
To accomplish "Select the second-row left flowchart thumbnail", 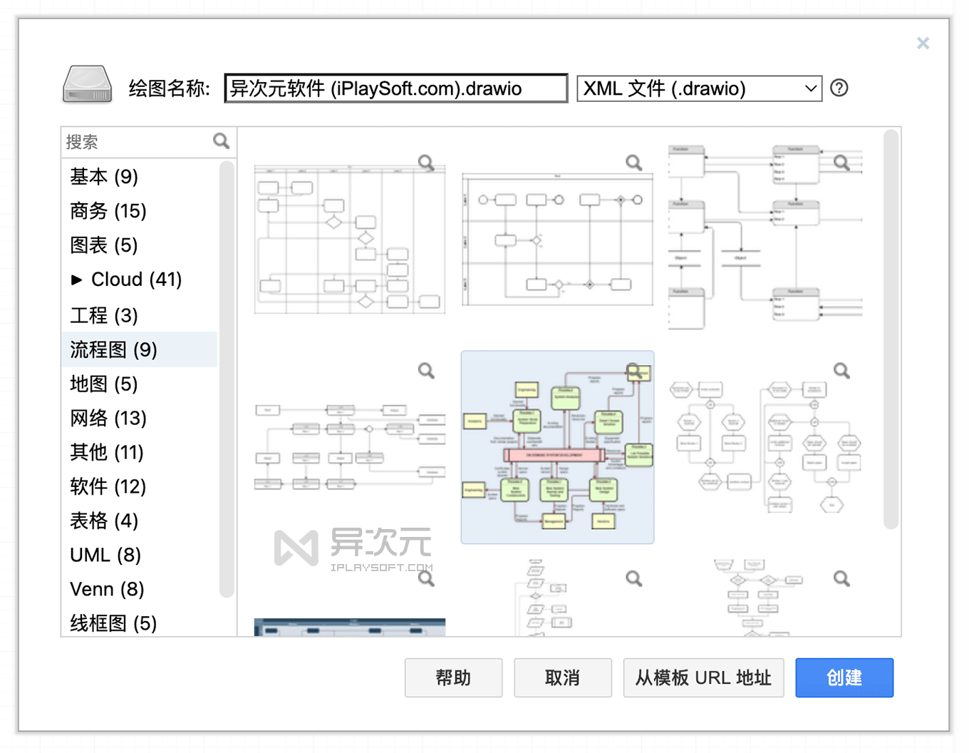I will [x=349, y=448].
